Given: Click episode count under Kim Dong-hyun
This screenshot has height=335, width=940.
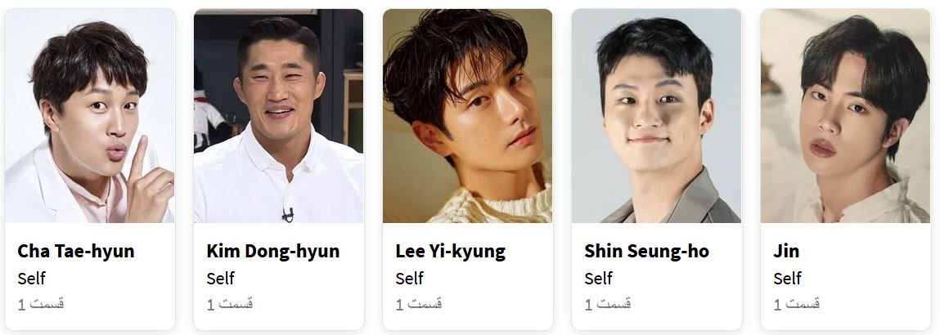Looking at the screenshot, I should [x=230, y=304].
